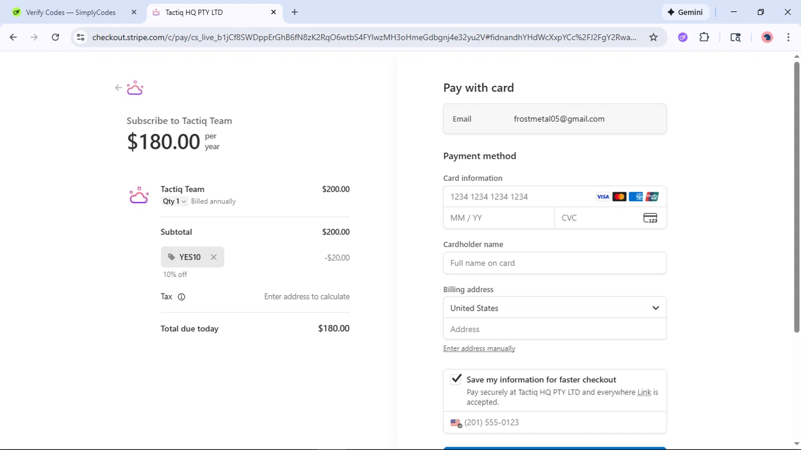
Task: Click the 'Subscribe to Tactiq Team' heading
Action: pos(179,121)
